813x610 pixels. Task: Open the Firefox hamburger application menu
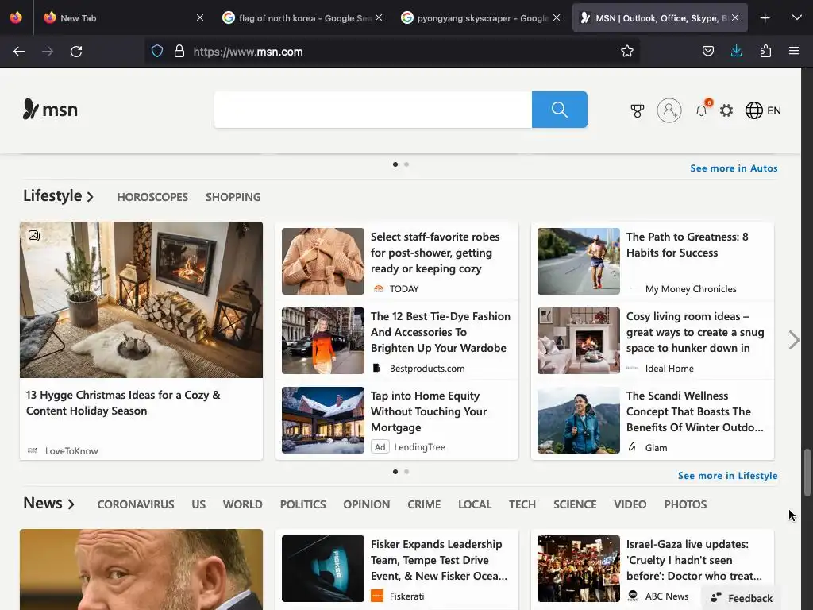pos(794,52)
